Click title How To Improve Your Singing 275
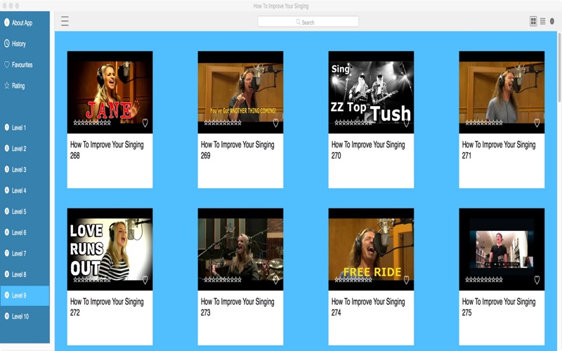The width and height of the screenshot is (562, 351). pos(499,307)
